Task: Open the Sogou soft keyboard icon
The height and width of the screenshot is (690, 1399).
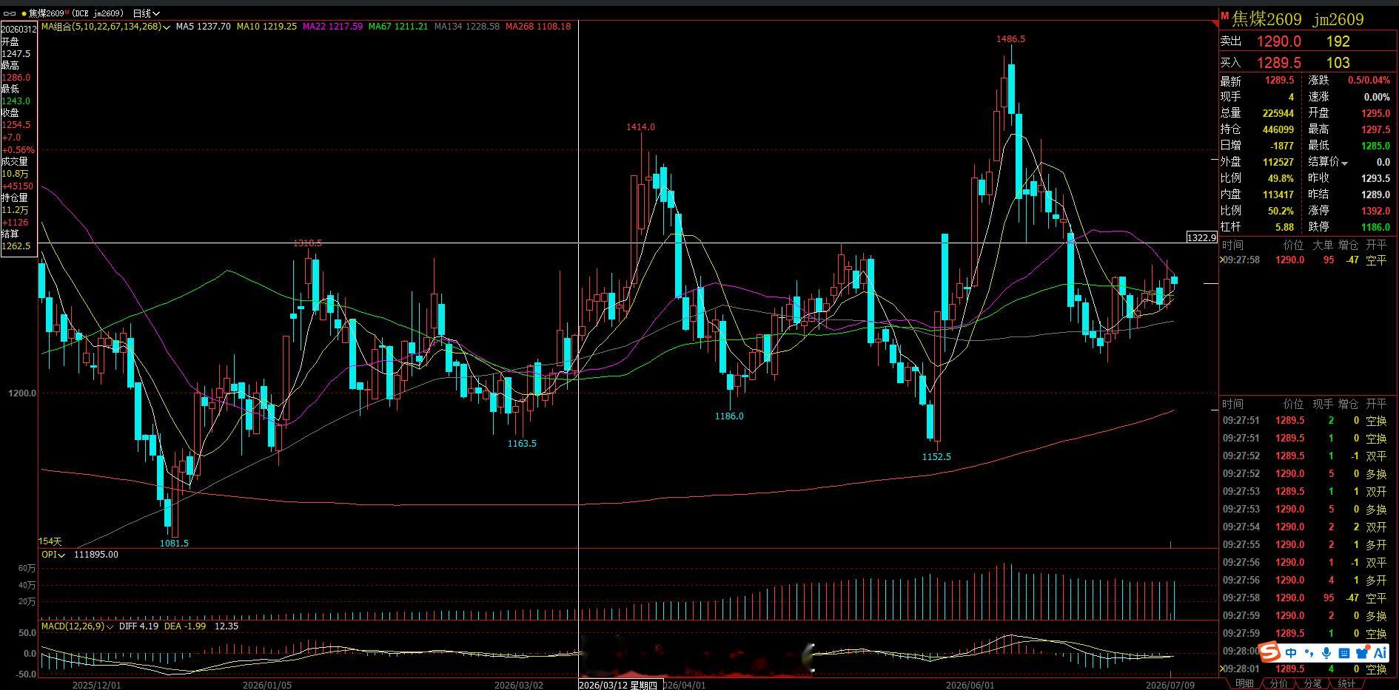Action: (x=1344, y=652)
